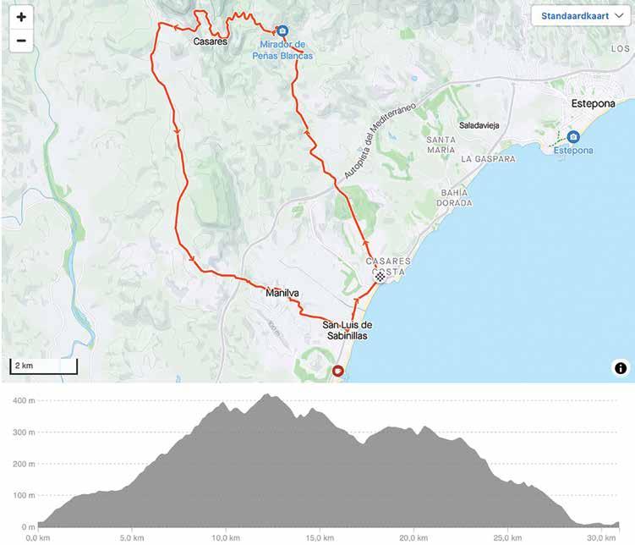
Task: Click the Mirador de Peñas Blancas label
Action: (x=282, y=50)
